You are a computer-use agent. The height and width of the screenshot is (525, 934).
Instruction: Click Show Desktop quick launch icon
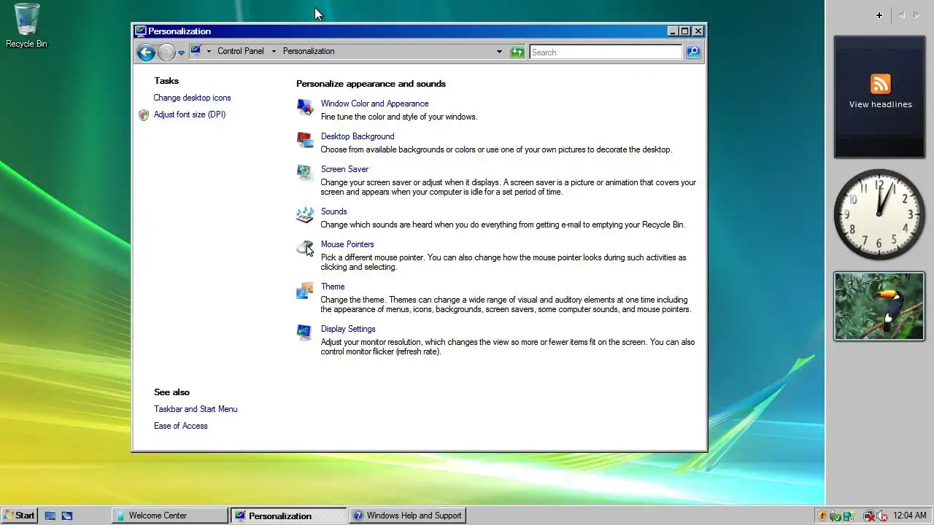[x=50, y=516]
